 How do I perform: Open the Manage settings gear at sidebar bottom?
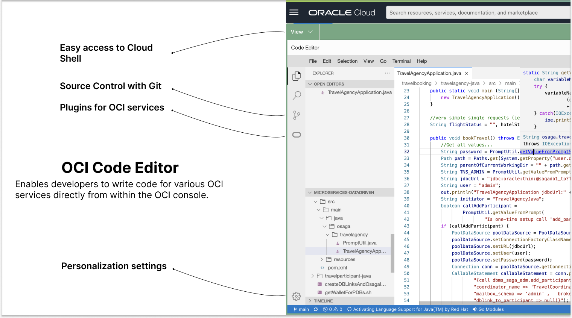pos(297,296)
